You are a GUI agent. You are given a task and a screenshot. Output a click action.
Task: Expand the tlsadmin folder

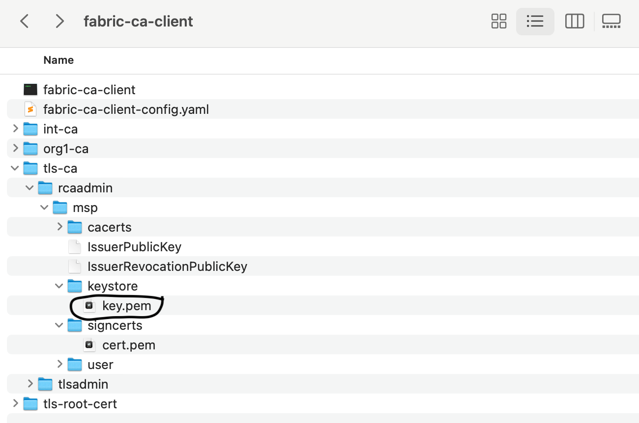click(x=30, y=384)
